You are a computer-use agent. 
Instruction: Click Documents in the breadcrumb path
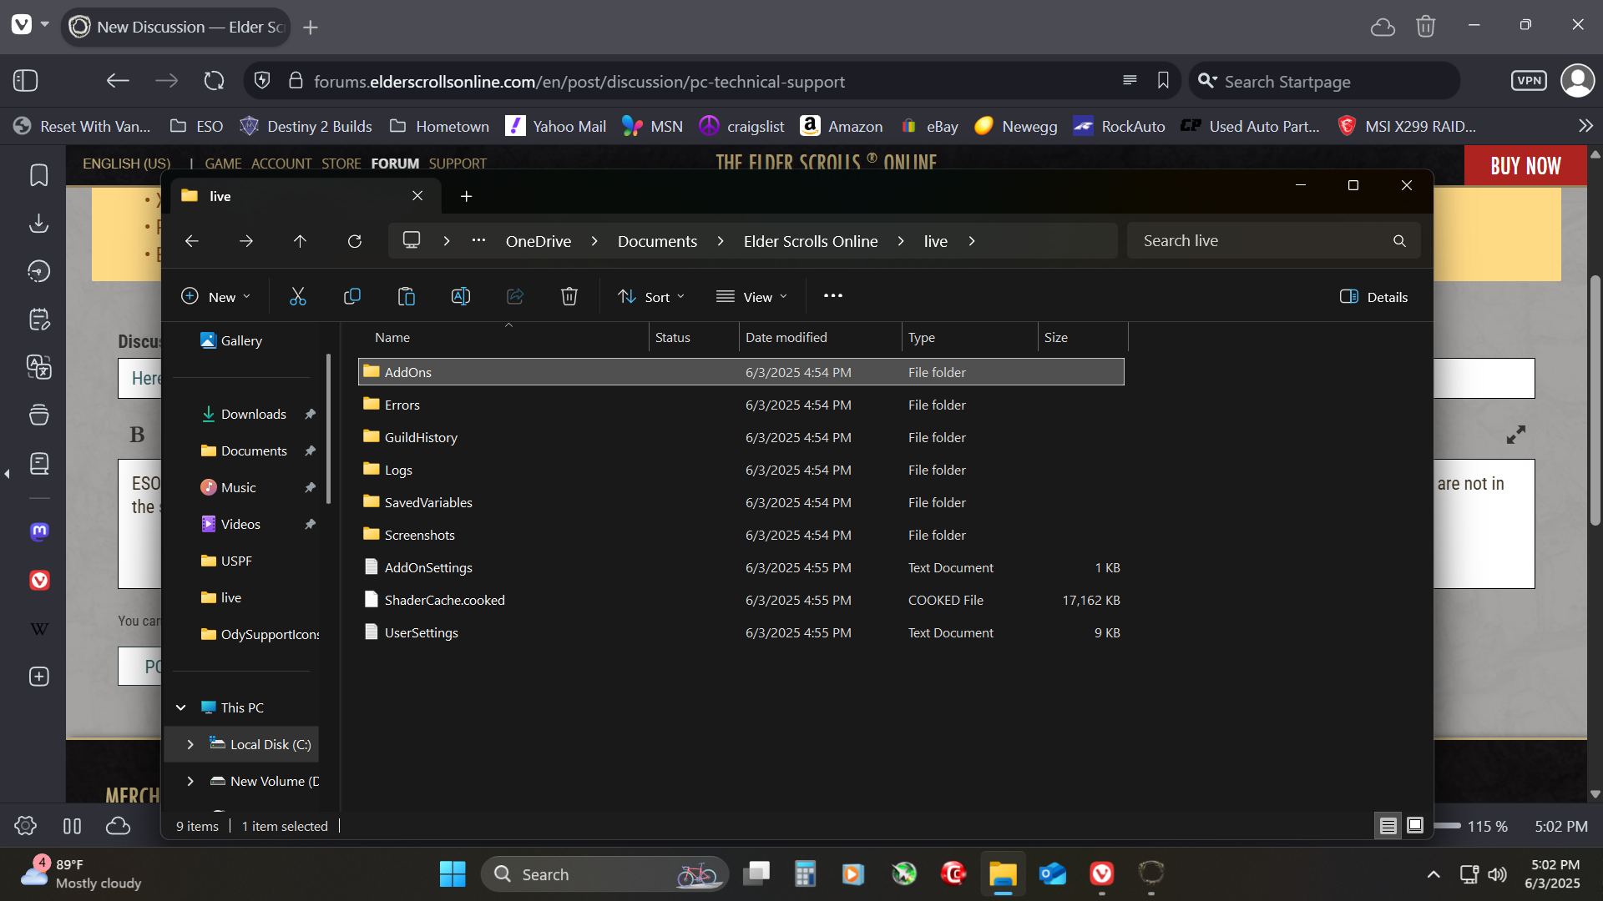pyautogui.click(x=657, y=241)
